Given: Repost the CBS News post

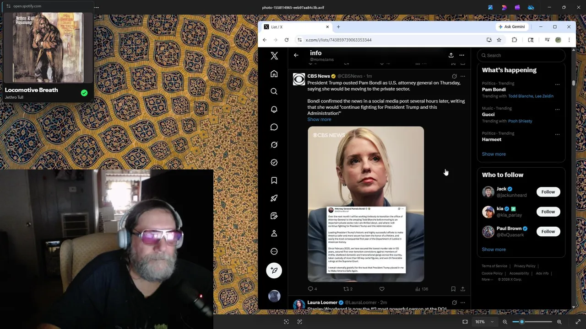Looking at the screenshot, I should pos(347,289).
